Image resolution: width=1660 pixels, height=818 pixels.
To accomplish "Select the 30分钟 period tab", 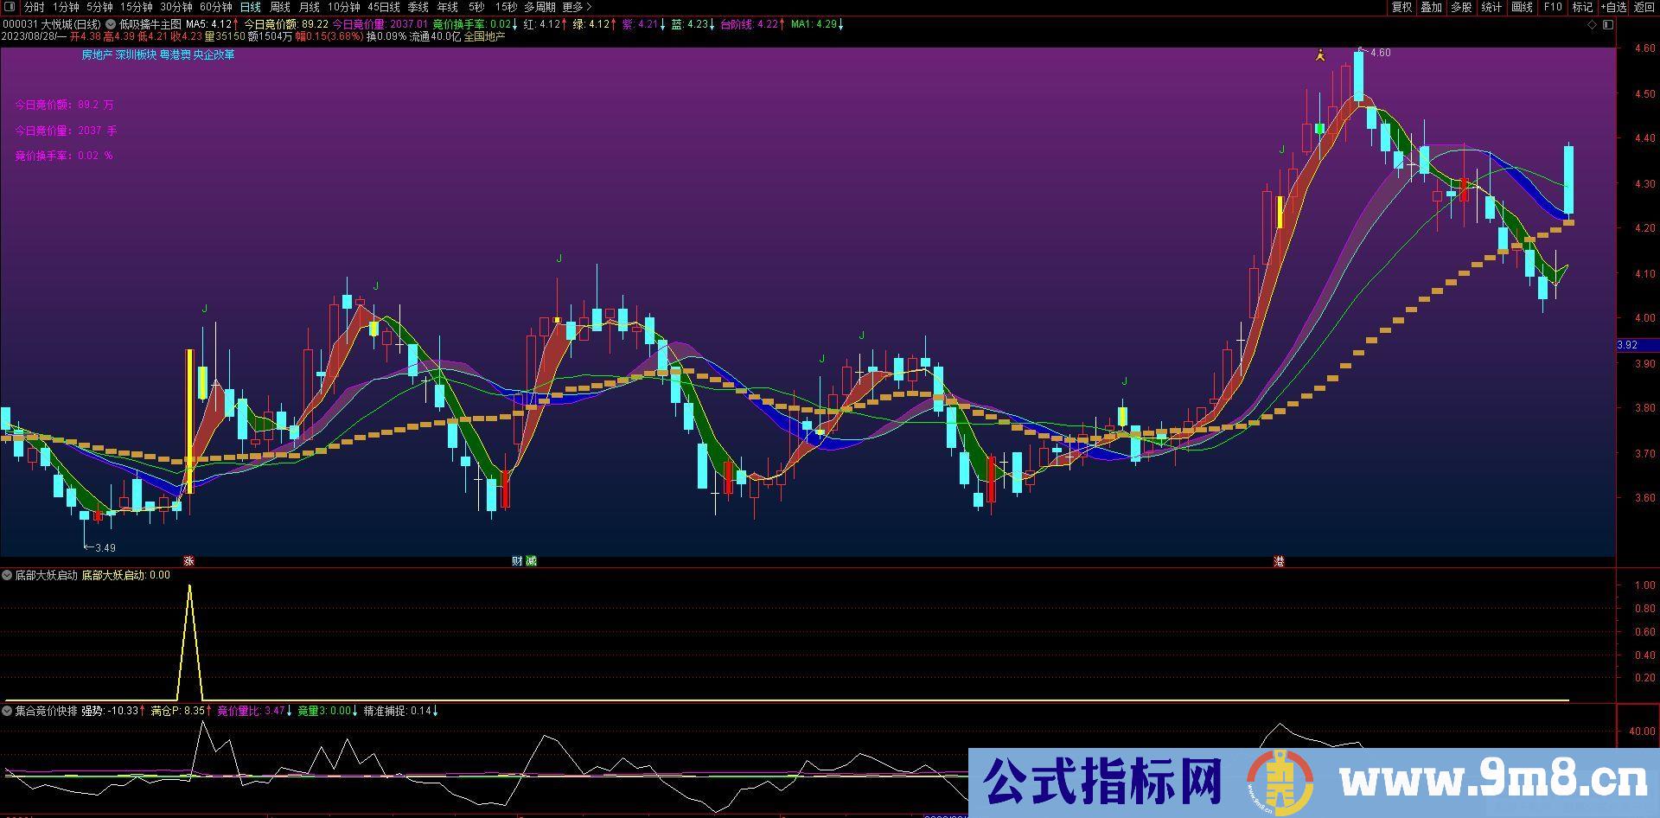I will point(176,7).
